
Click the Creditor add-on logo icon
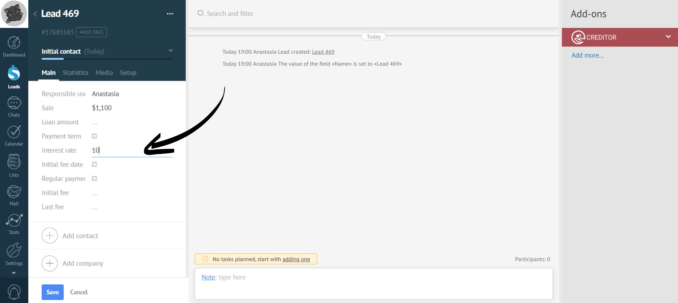(x=578, y=37)
